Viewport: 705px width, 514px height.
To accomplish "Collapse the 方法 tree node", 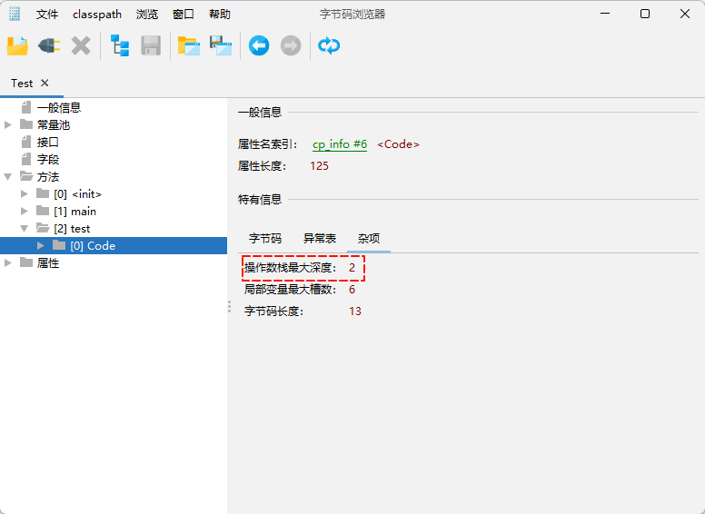I will click(x=8, y=177).
